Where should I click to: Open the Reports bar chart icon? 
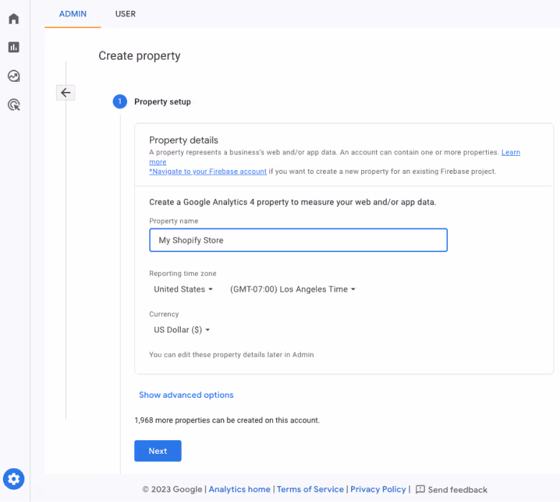14,47
